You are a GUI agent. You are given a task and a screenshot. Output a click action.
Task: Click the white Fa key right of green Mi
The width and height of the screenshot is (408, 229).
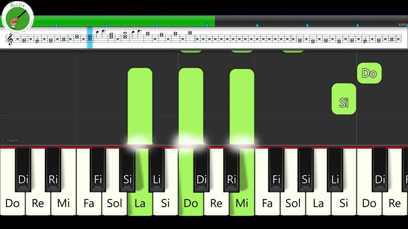(x=267, y=203)
